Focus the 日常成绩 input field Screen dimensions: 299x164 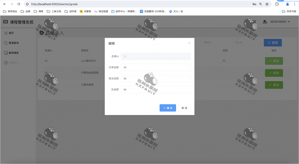(x=156, y=67)
